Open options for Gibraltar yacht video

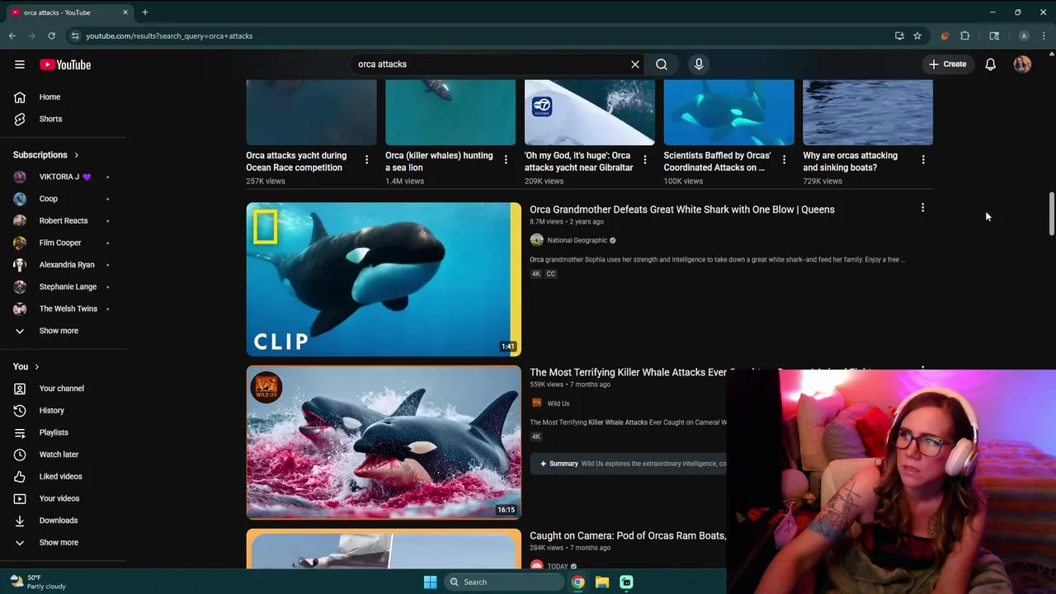pyautogui.click(x=645, y=159)
